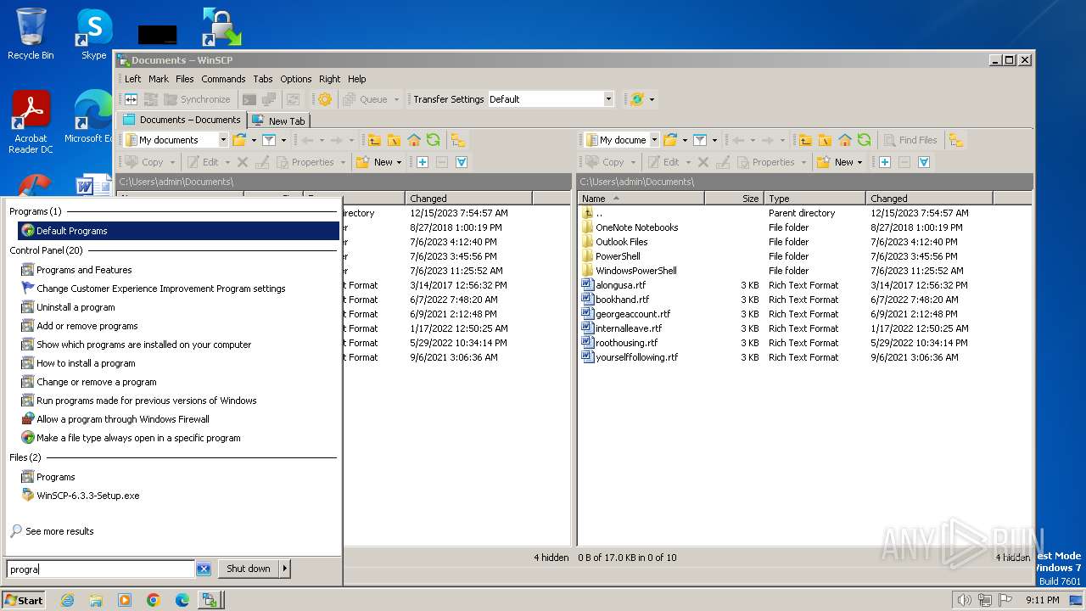The image size is (1086, 611).
Task: Go to home directory in right panel
Action: click(x=845, y=140)
